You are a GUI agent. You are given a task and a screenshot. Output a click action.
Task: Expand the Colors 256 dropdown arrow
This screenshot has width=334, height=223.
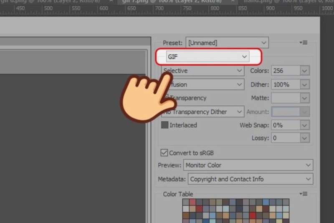(x=305, y=71)
